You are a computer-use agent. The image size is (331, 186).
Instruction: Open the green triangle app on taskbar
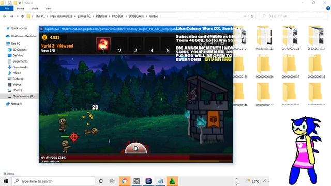[172, 181]
